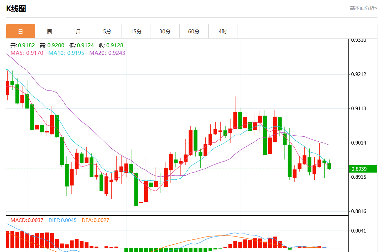The height and width of the screenshot is (252, 389).
Task: Click the MA10: 0.9195 legend value
Action: tap(66, 53)
